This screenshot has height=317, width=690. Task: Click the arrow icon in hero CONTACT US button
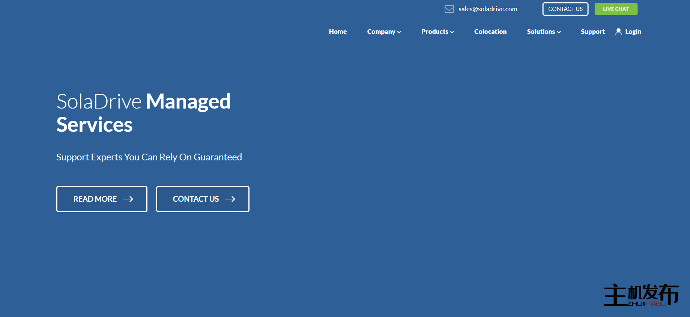(x=230, y=199)
